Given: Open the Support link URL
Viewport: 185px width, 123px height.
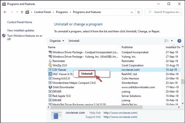Looking at the screenshot, I should coord(121,117).
